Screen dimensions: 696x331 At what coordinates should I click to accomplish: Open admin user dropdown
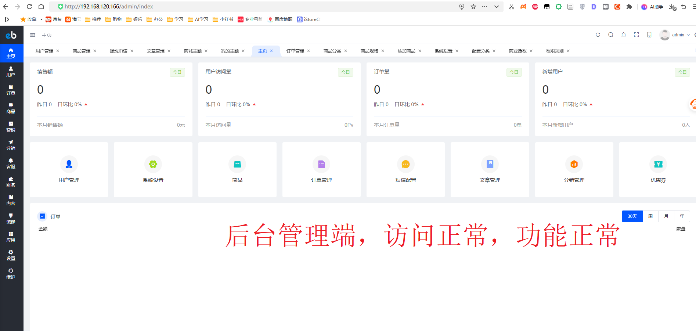click(675, 35)
